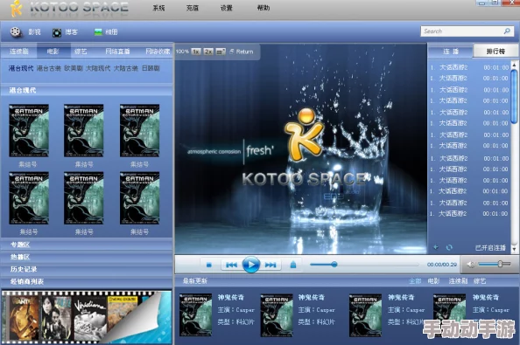The width and height of the screenshot is (520, 345).
Task: Click the stop playback button
Action: click(x=208, y=265)
